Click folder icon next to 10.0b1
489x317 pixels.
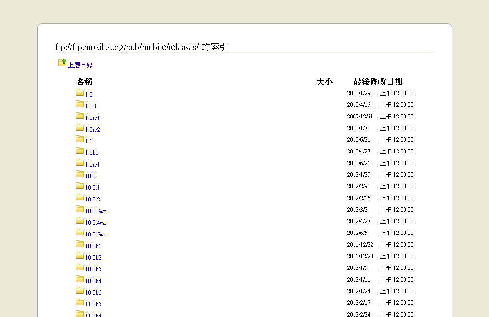point(80,244)
